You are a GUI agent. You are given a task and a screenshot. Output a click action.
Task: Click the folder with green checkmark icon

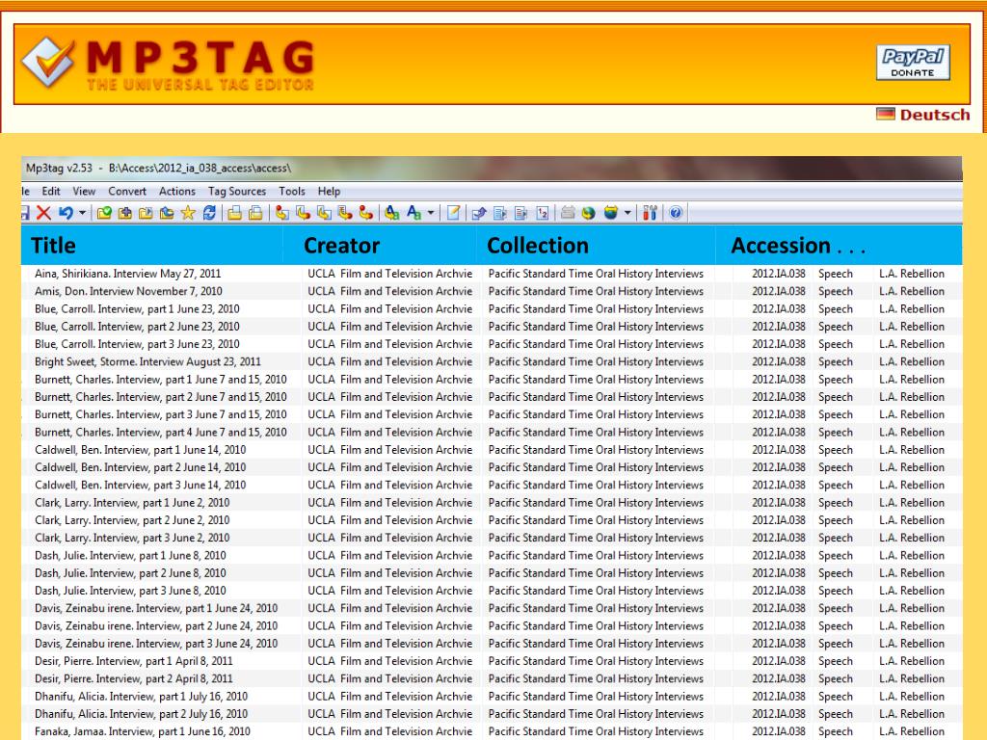[104, 213]
